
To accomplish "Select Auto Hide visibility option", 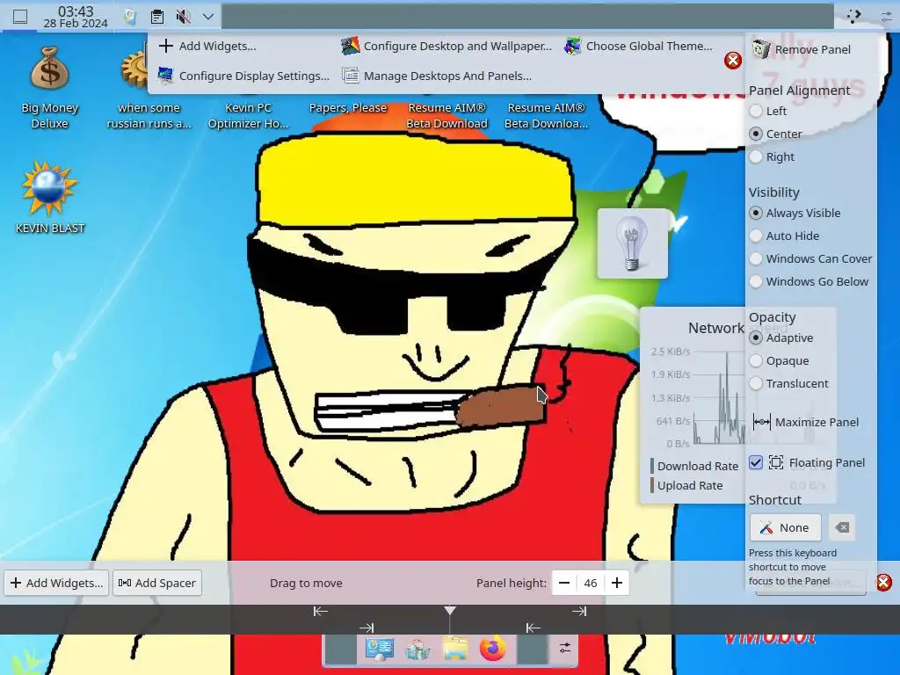I will click(784, 236).
